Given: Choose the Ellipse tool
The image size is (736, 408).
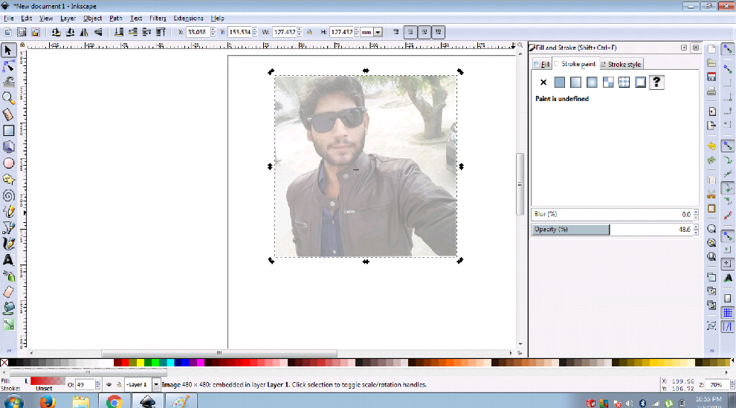Looking at the screenshot, I should (9, 163).
